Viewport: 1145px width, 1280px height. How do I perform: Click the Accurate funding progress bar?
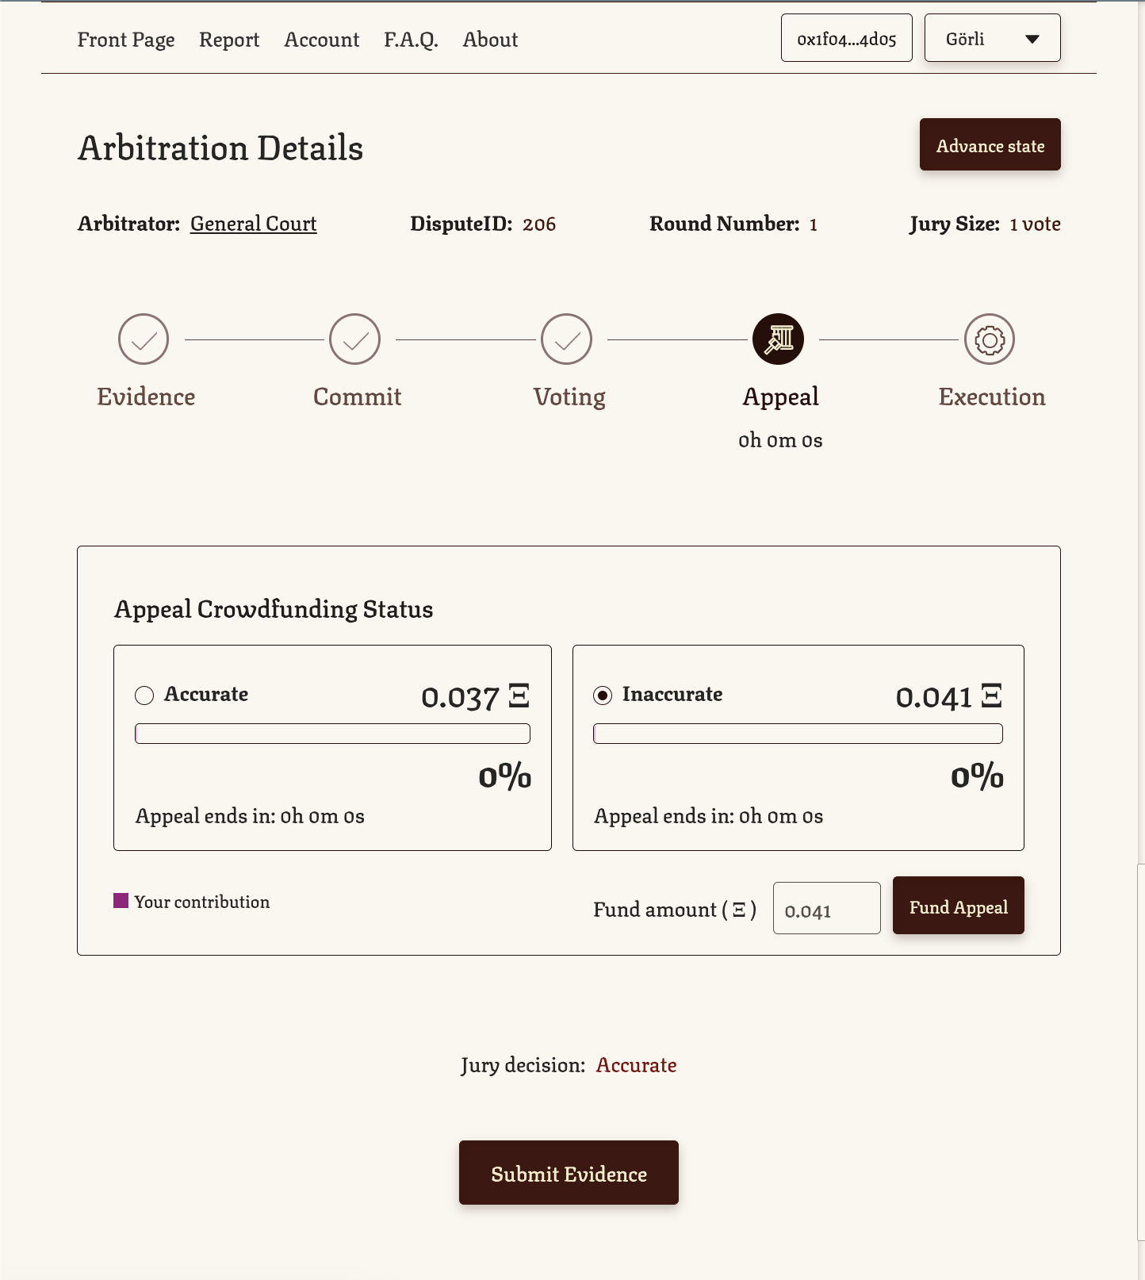332,734
